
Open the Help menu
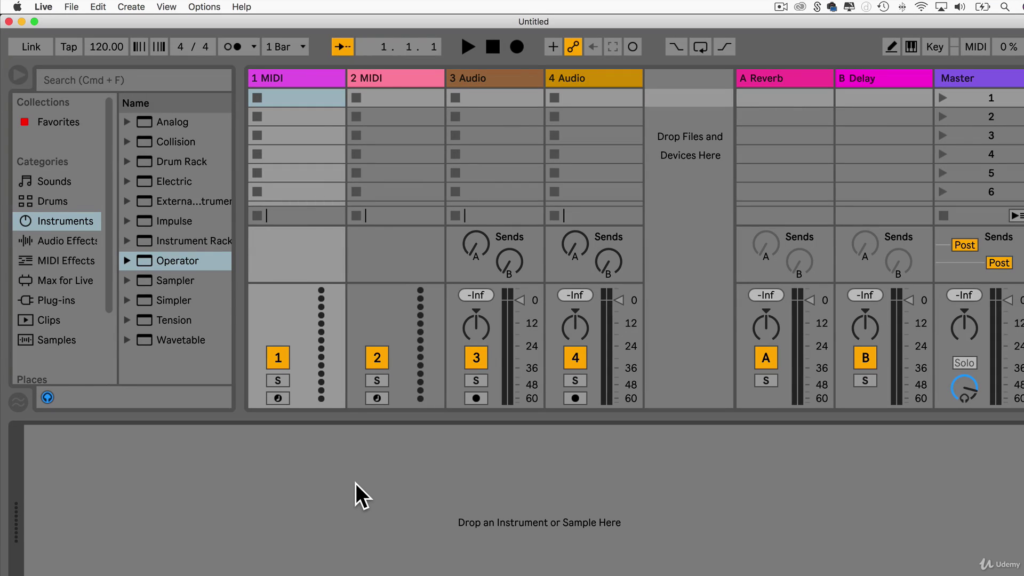(x=241, y=7)
